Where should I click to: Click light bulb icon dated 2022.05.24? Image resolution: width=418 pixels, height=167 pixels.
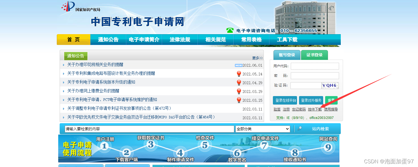click(x=239, y=74)
